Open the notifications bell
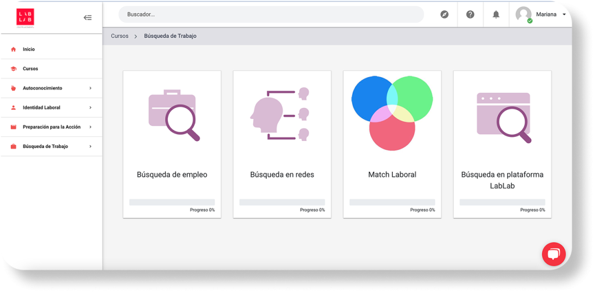The height and width of the screenshot is (293, 595). (x=496, y=15)
